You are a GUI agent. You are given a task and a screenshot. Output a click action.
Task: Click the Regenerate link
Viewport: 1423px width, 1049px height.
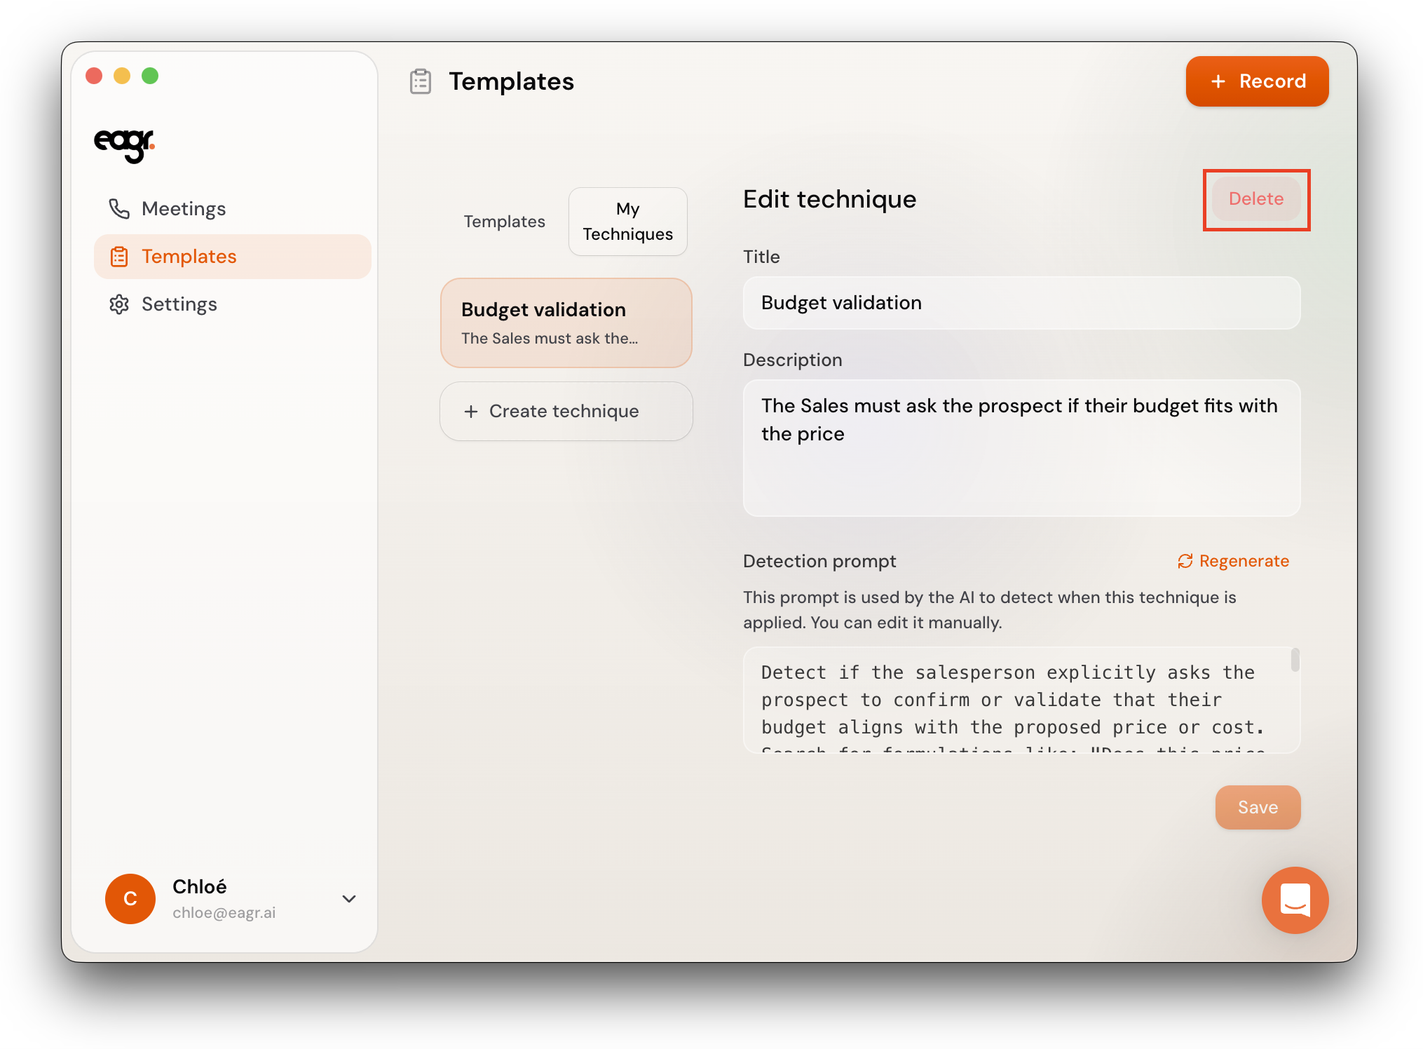point(1243,561)
